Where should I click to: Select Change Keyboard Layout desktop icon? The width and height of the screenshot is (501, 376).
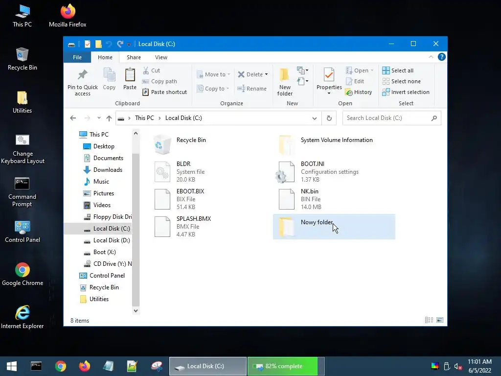23,149
